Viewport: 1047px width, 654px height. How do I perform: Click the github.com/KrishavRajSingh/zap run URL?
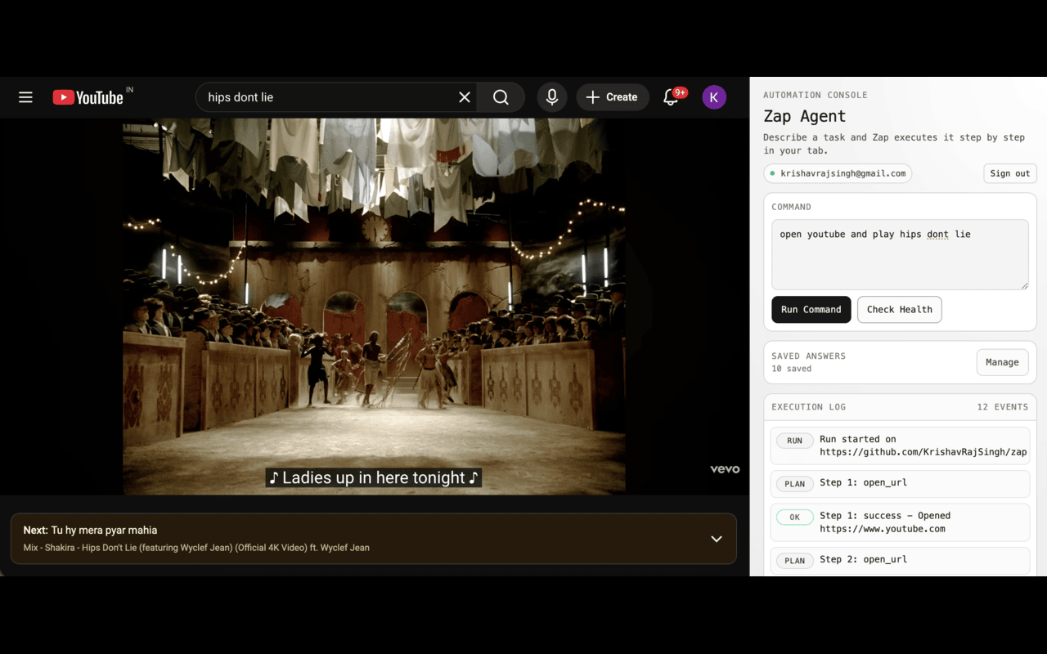(x=923, y=452)
